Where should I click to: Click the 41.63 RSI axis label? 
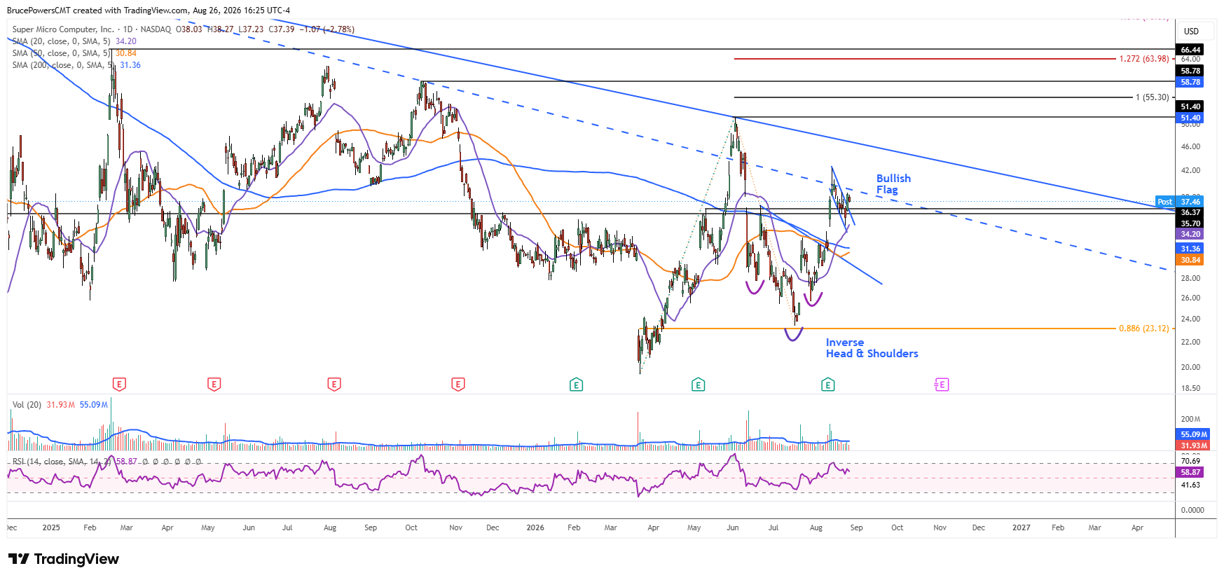1190,485
